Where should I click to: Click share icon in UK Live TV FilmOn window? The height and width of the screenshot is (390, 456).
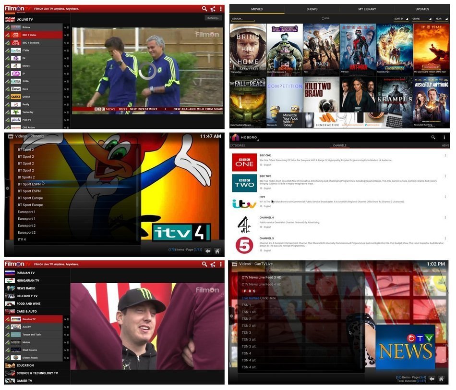(x=213, y=9)
